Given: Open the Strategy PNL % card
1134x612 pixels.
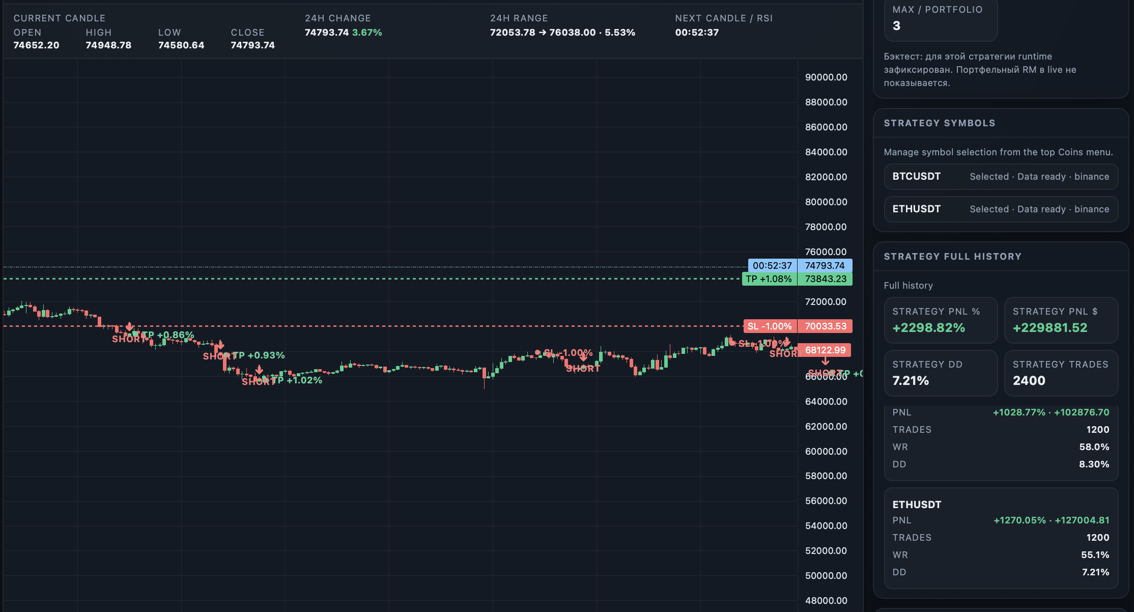Looking at the screenshot, I should [941, 320].
